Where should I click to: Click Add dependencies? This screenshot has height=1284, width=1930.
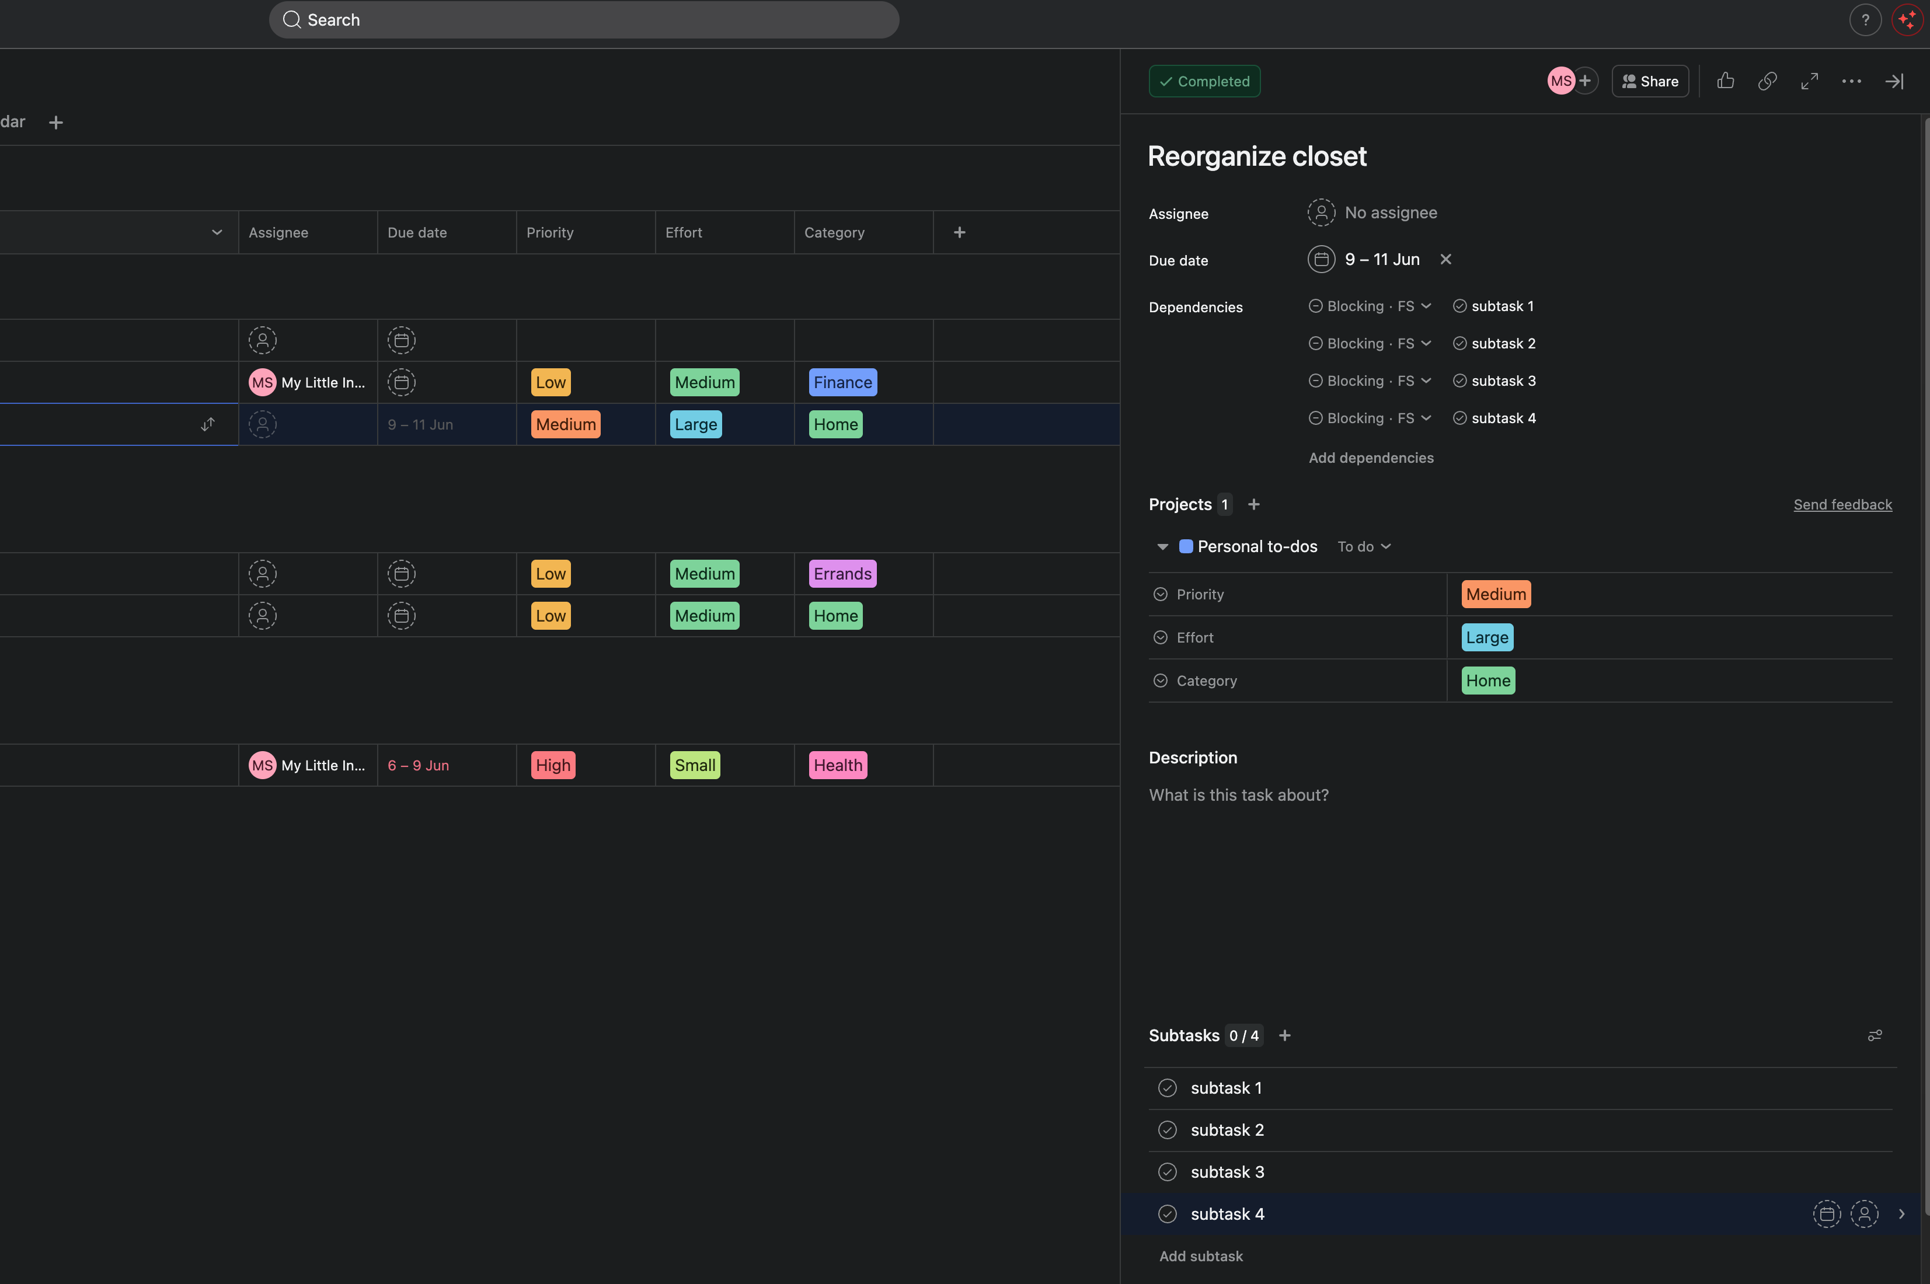(x=1371, y=458)
